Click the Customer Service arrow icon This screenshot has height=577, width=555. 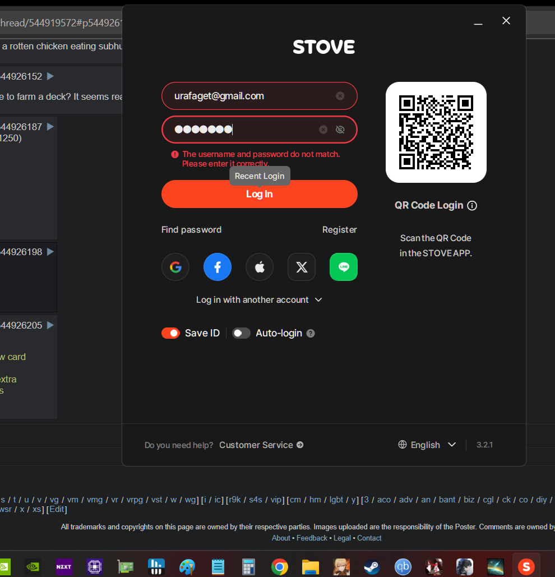click(x=300, y=445)
